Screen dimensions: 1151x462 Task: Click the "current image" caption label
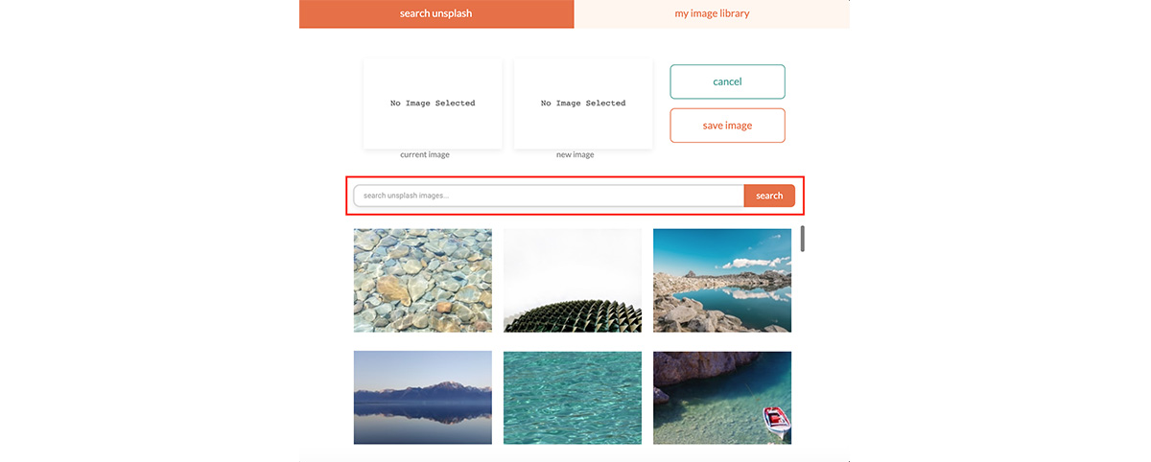click(425, 154)
